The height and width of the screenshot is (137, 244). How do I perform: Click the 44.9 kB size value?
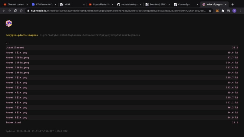click(x=233, y=117)
